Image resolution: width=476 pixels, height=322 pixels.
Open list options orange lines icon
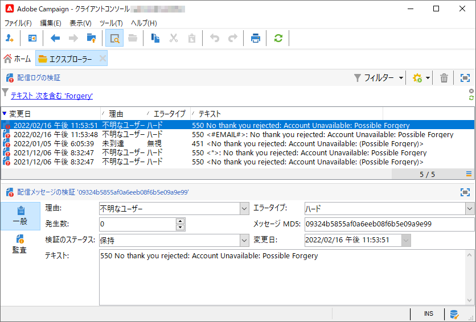(x=469, y=174)
